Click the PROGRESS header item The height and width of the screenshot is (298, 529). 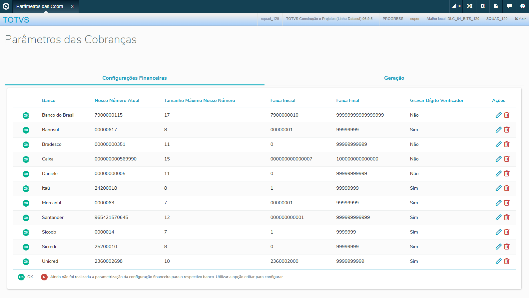click(x=393, y=19)
